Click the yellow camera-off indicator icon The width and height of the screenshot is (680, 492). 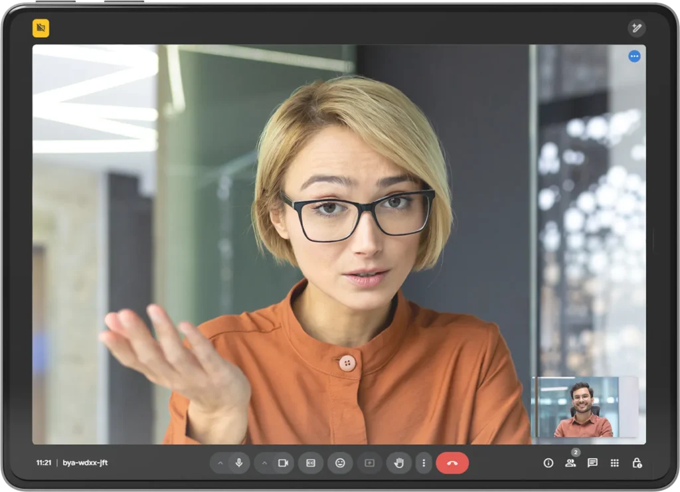(41, 28)
